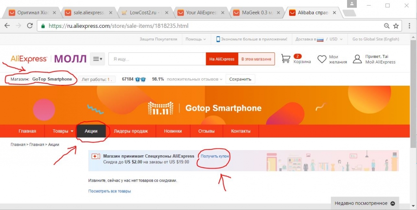This screenshot has width=417, height=210.
Task: Click the Экономьте больше в приложении link
Action: (254, 39)
